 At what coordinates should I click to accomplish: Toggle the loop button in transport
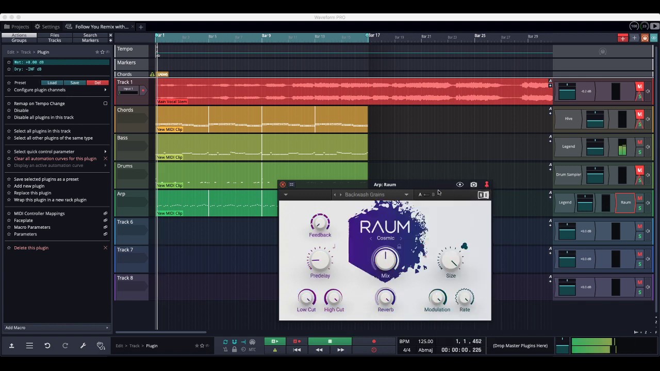point(225,342)
